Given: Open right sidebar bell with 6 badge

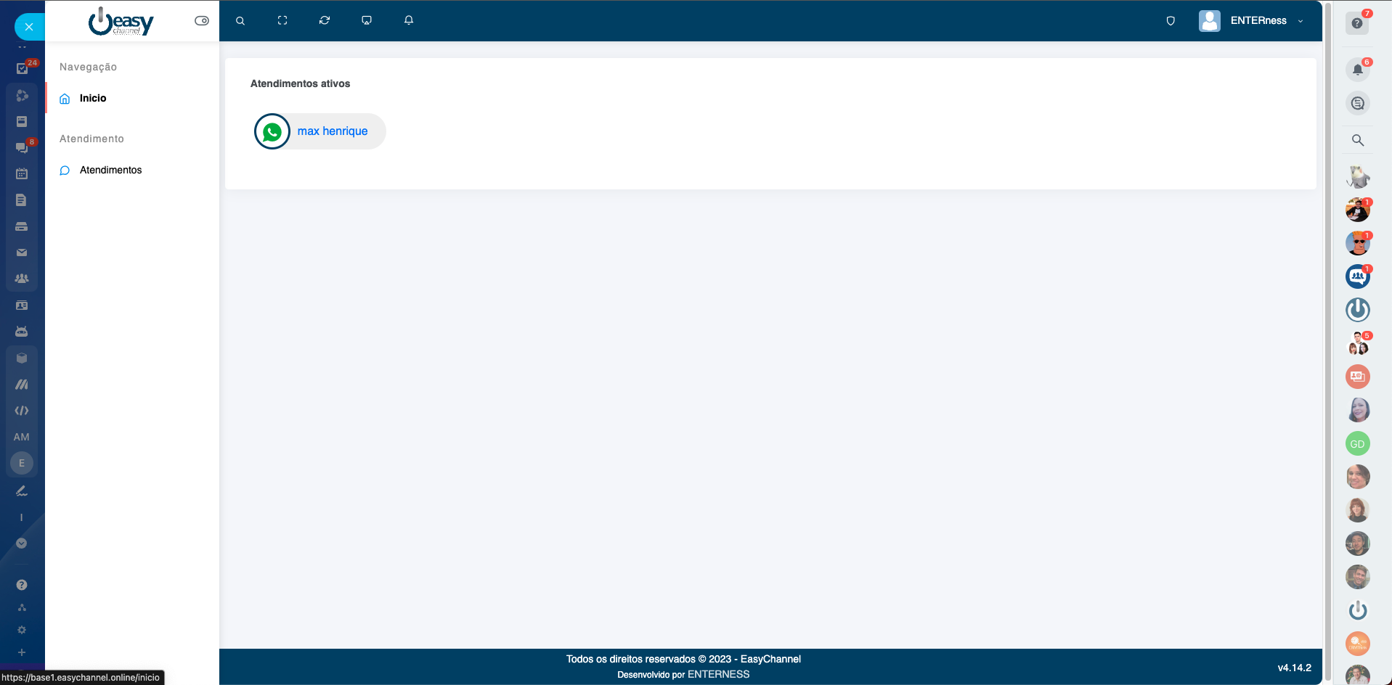Looking at the screenshot, I should click(x=1357, y=70).
